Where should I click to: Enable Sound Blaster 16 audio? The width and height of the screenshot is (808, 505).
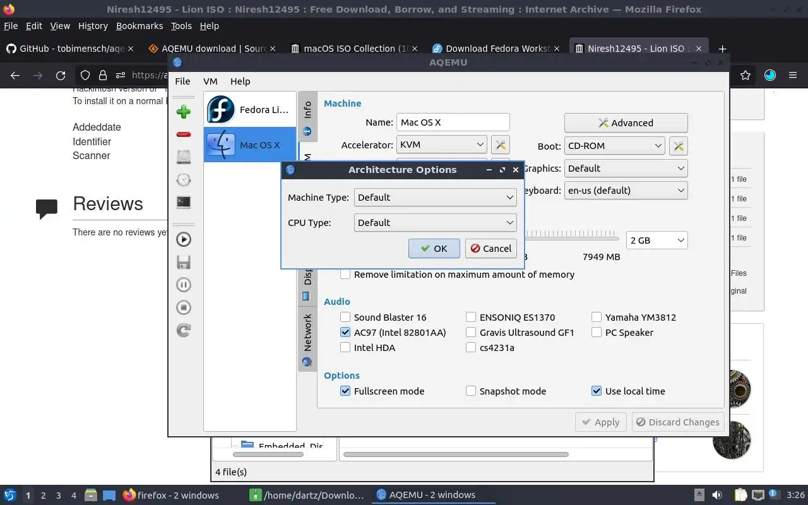(x=345, y=318)
